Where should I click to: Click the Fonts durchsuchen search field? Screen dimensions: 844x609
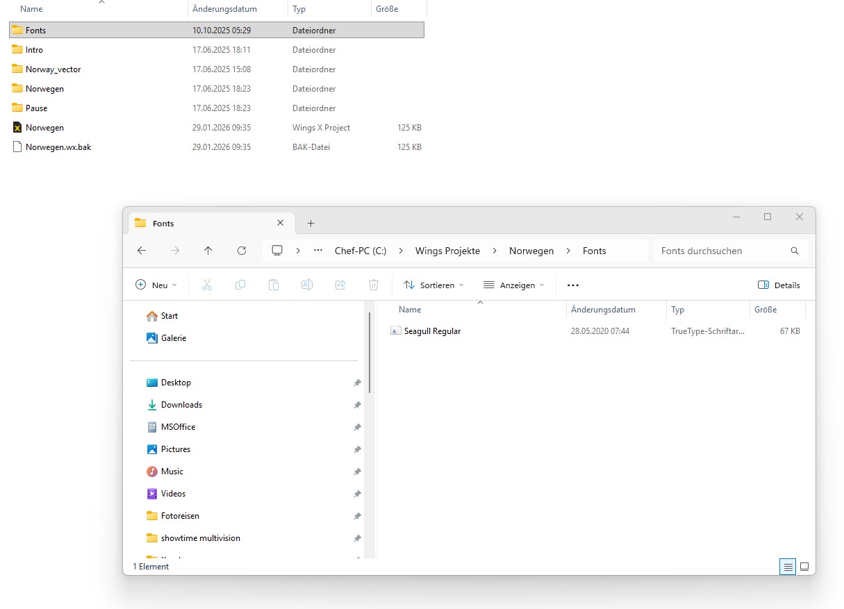(722, 251)
